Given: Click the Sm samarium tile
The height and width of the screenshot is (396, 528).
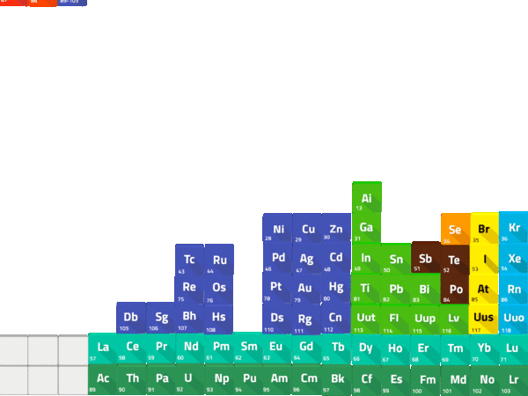Looking at the screenshot, I should [x=249, y=348].
